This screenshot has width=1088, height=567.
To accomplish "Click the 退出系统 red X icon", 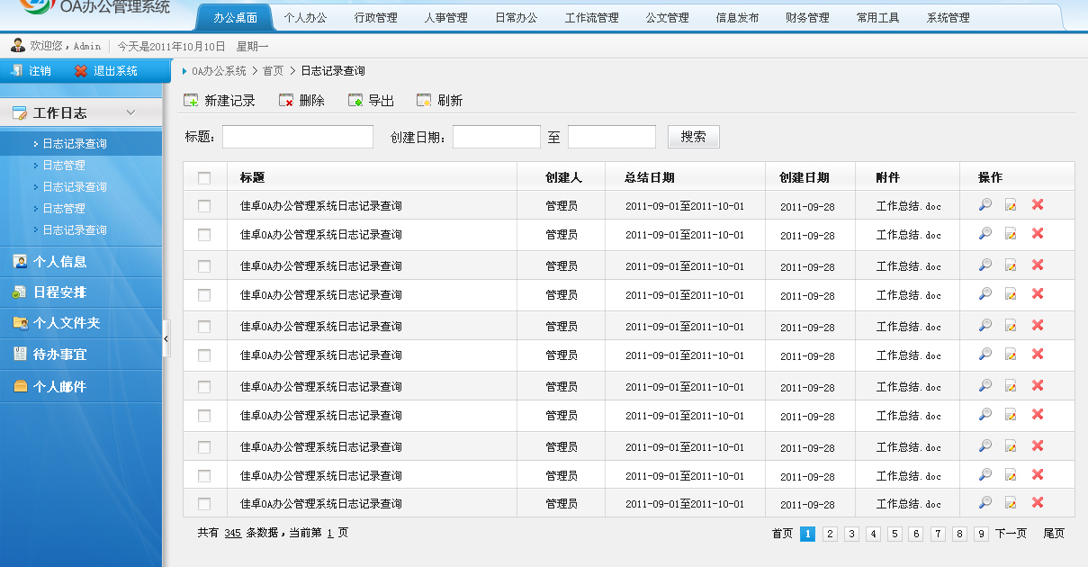I will coord(81,71).
